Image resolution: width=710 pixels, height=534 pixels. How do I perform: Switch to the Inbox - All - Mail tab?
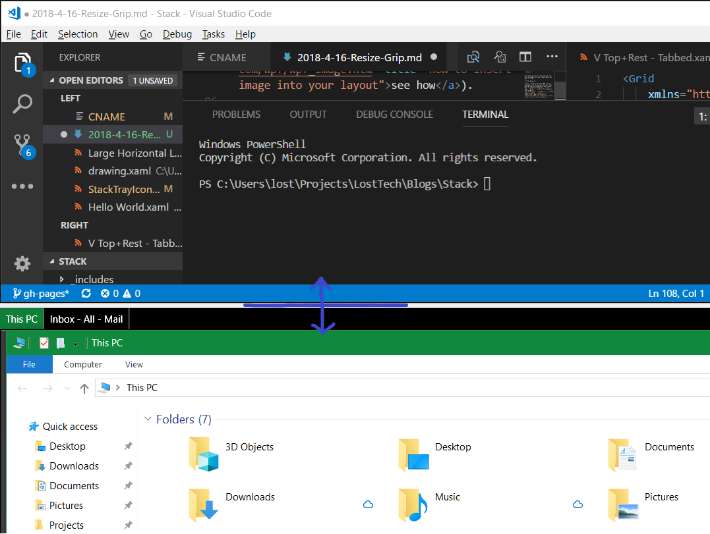[x=86, y=319]
